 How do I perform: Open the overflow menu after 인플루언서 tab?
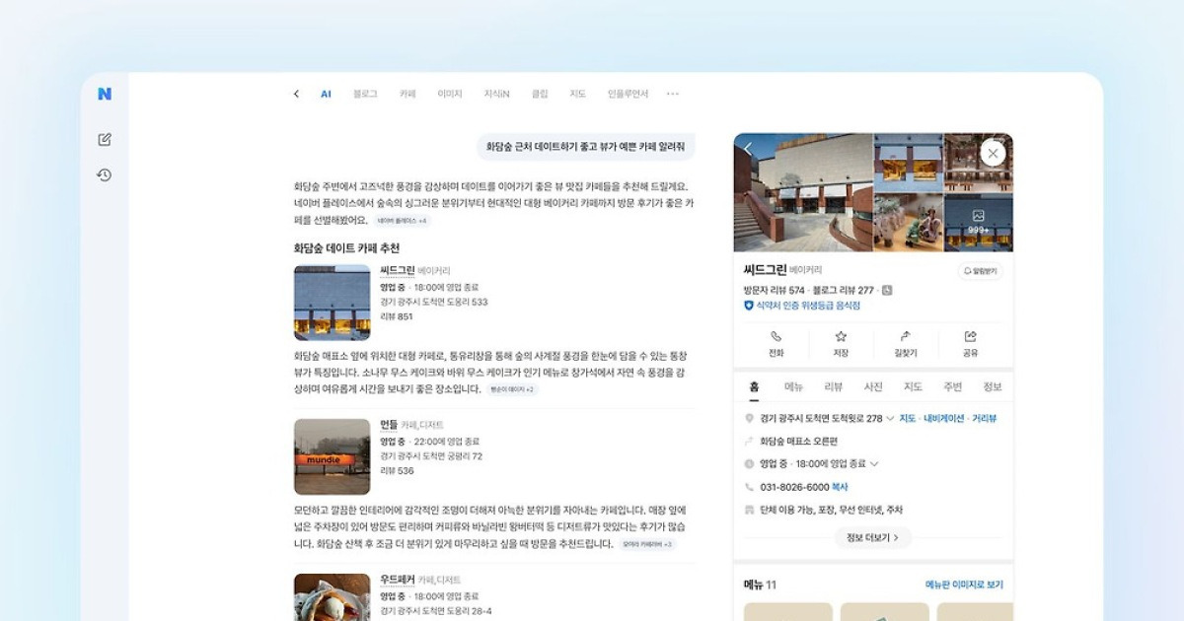coord(672,93)
